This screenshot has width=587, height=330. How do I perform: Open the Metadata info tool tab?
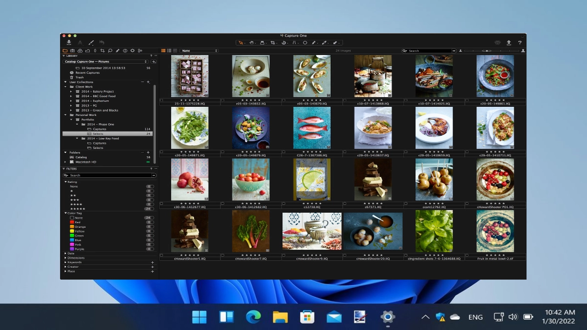click(125, 50)
